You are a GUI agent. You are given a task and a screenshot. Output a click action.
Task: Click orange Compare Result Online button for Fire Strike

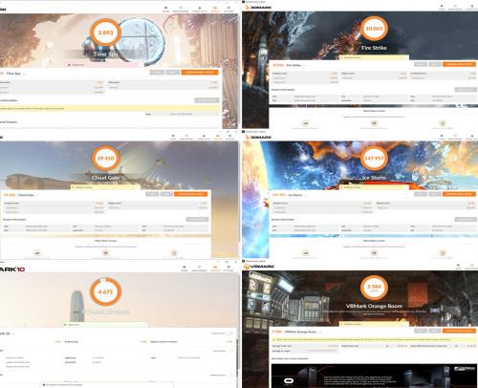click(x=459, y=64)
